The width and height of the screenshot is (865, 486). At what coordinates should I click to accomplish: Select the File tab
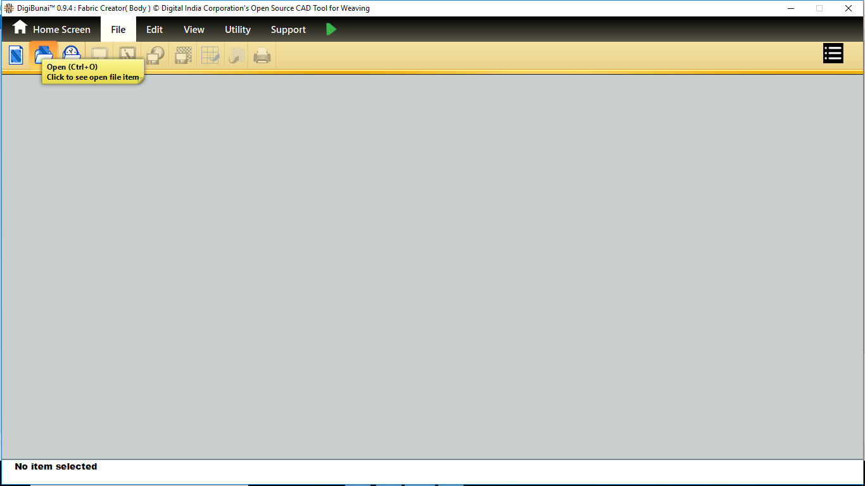[x=118, y=30]
